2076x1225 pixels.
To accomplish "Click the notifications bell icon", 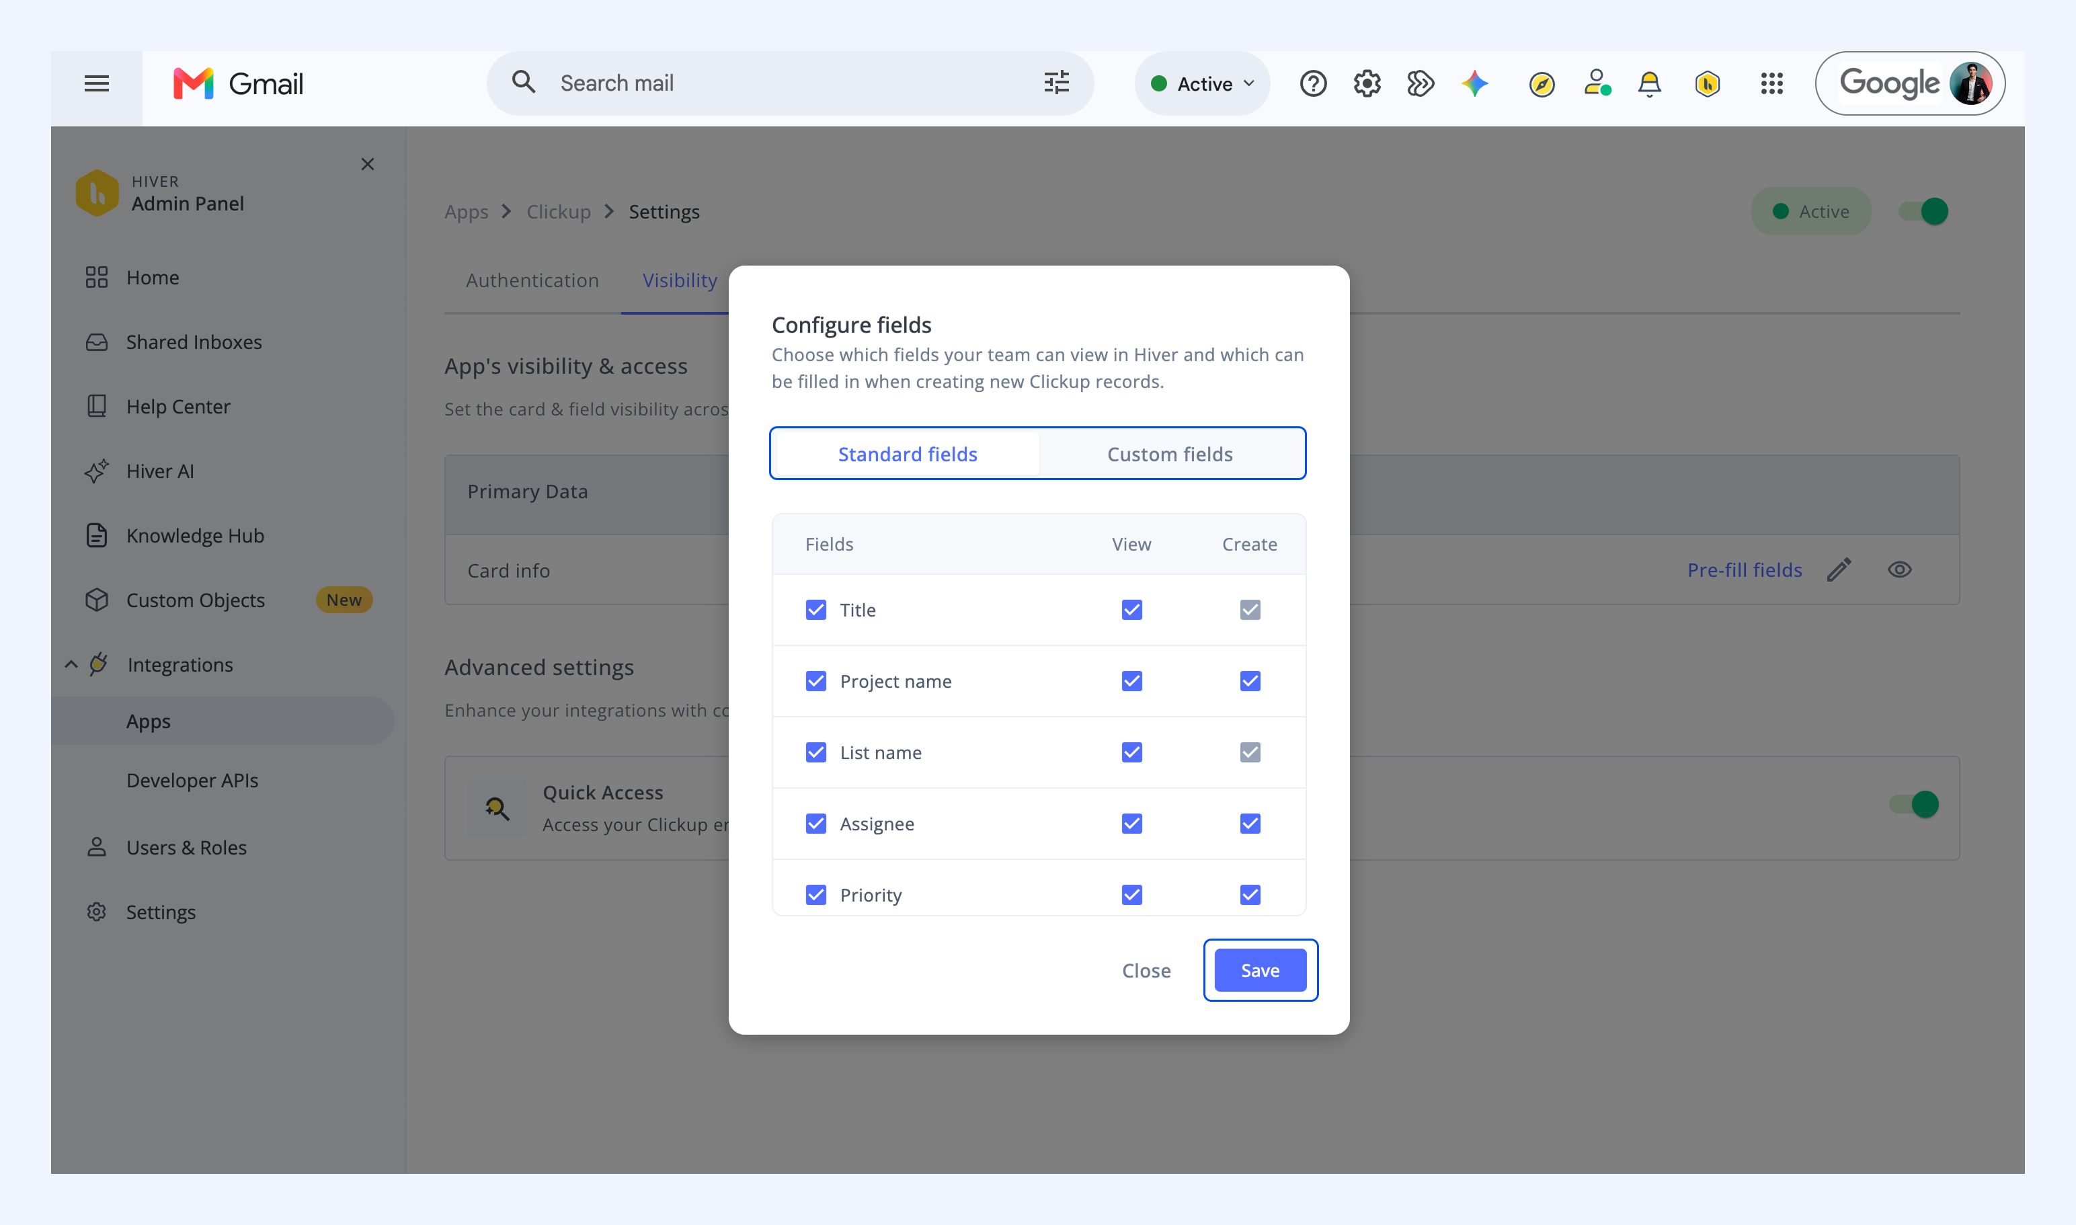I will (1649, 83).
